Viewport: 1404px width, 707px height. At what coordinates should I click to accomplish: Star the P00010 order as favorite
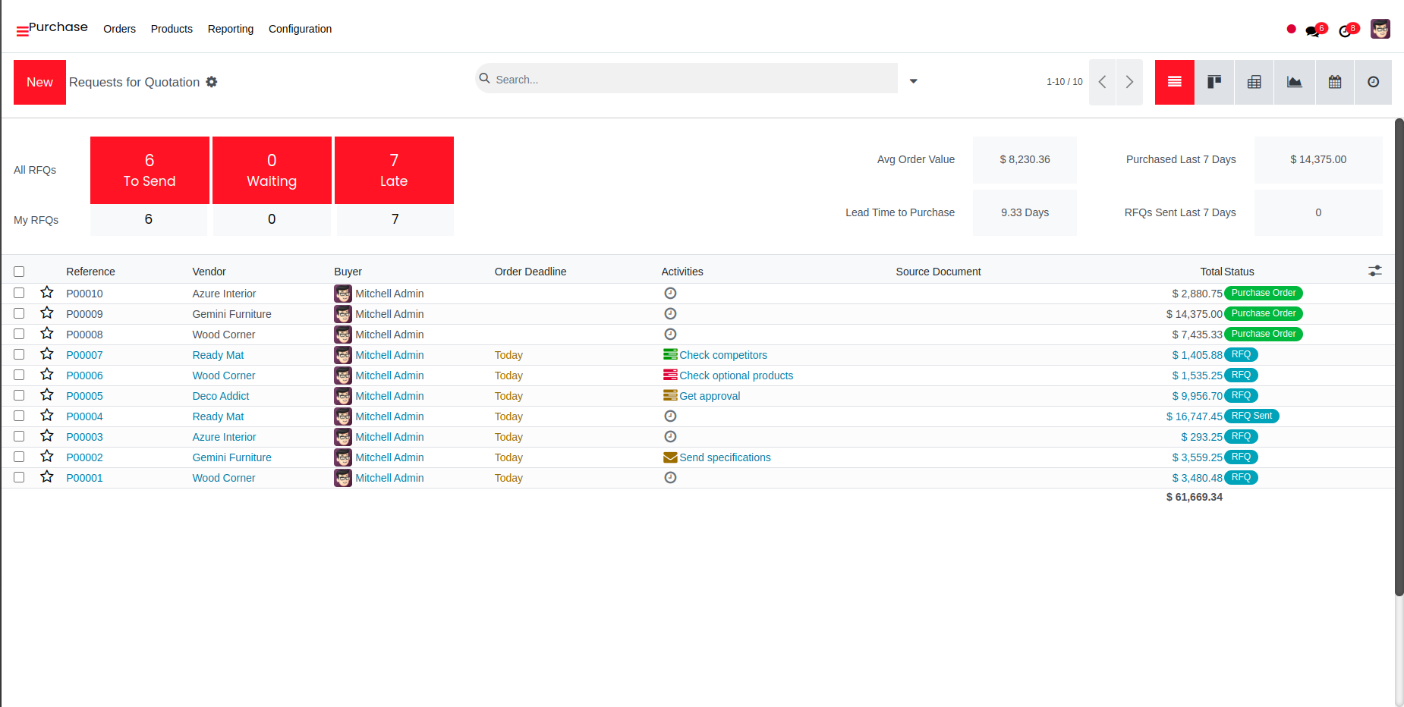coord(47,293)
